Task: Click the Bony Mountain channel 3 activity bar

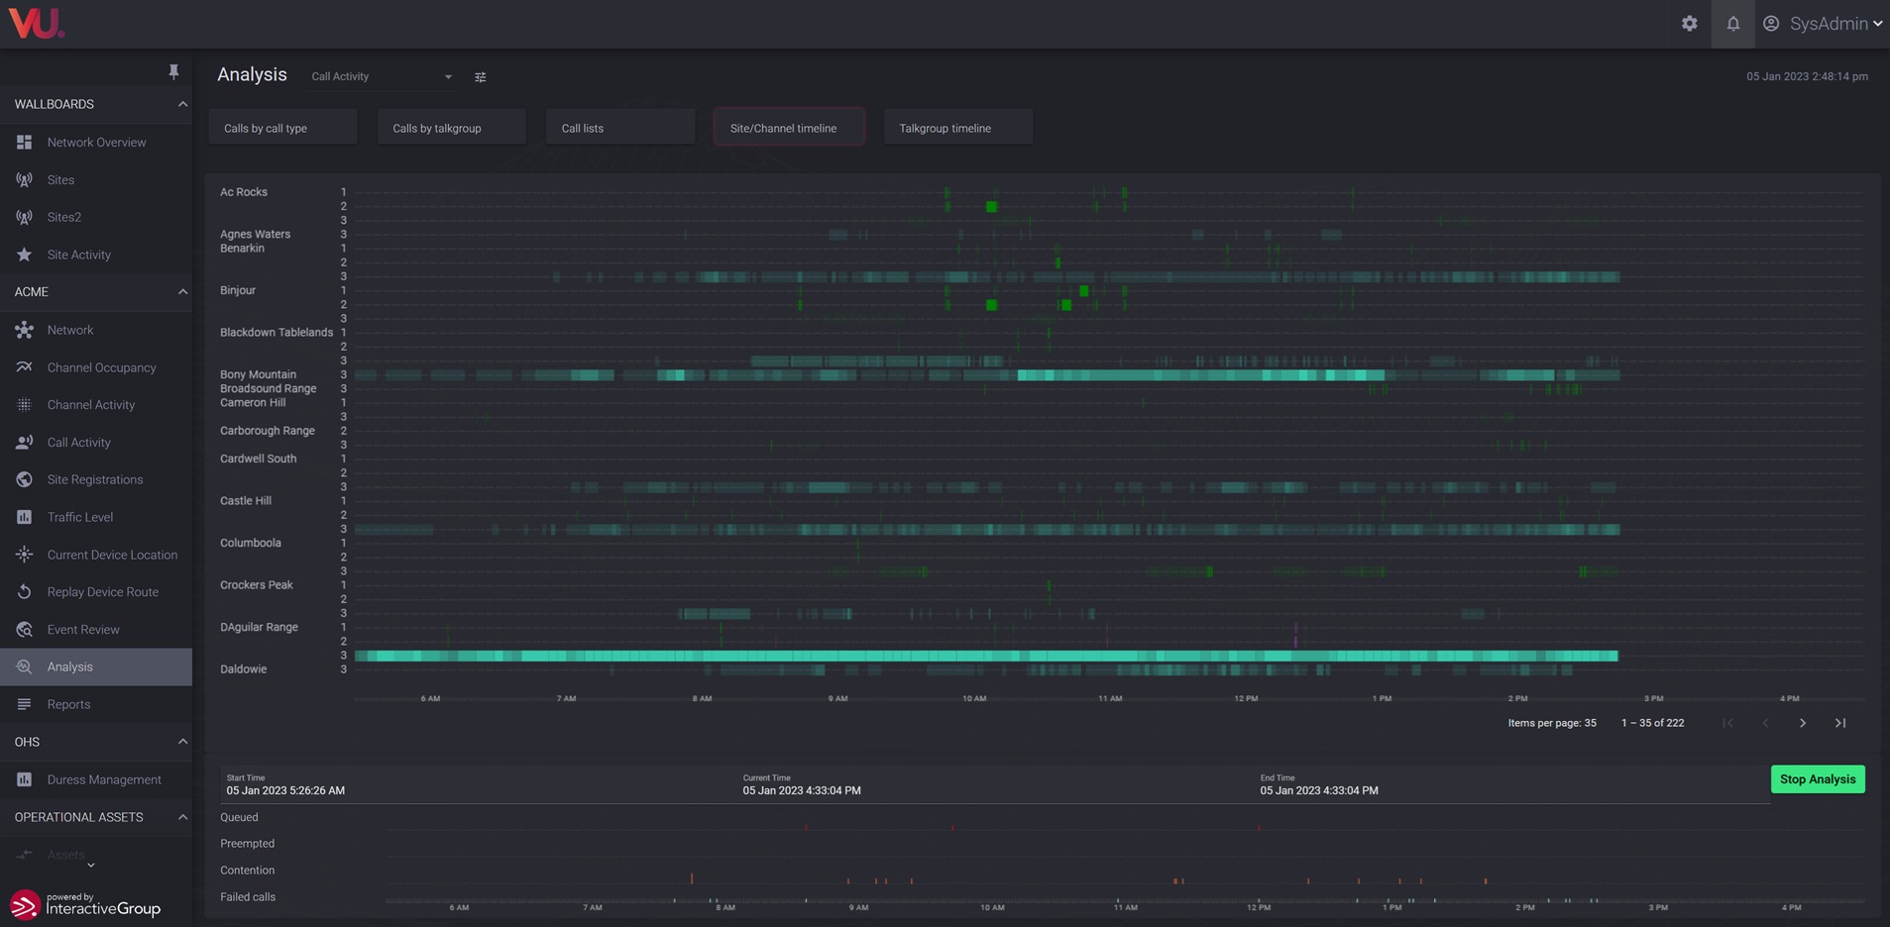Action: coord(987,375)
